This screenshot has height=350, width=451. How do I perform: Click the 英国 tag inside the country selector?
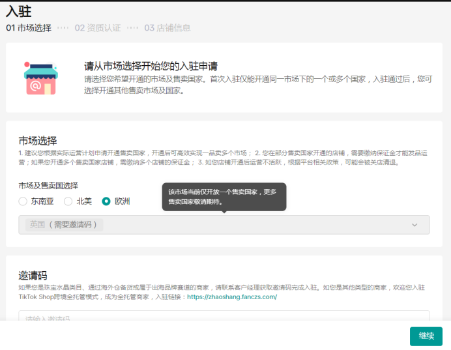coord(64,225)
